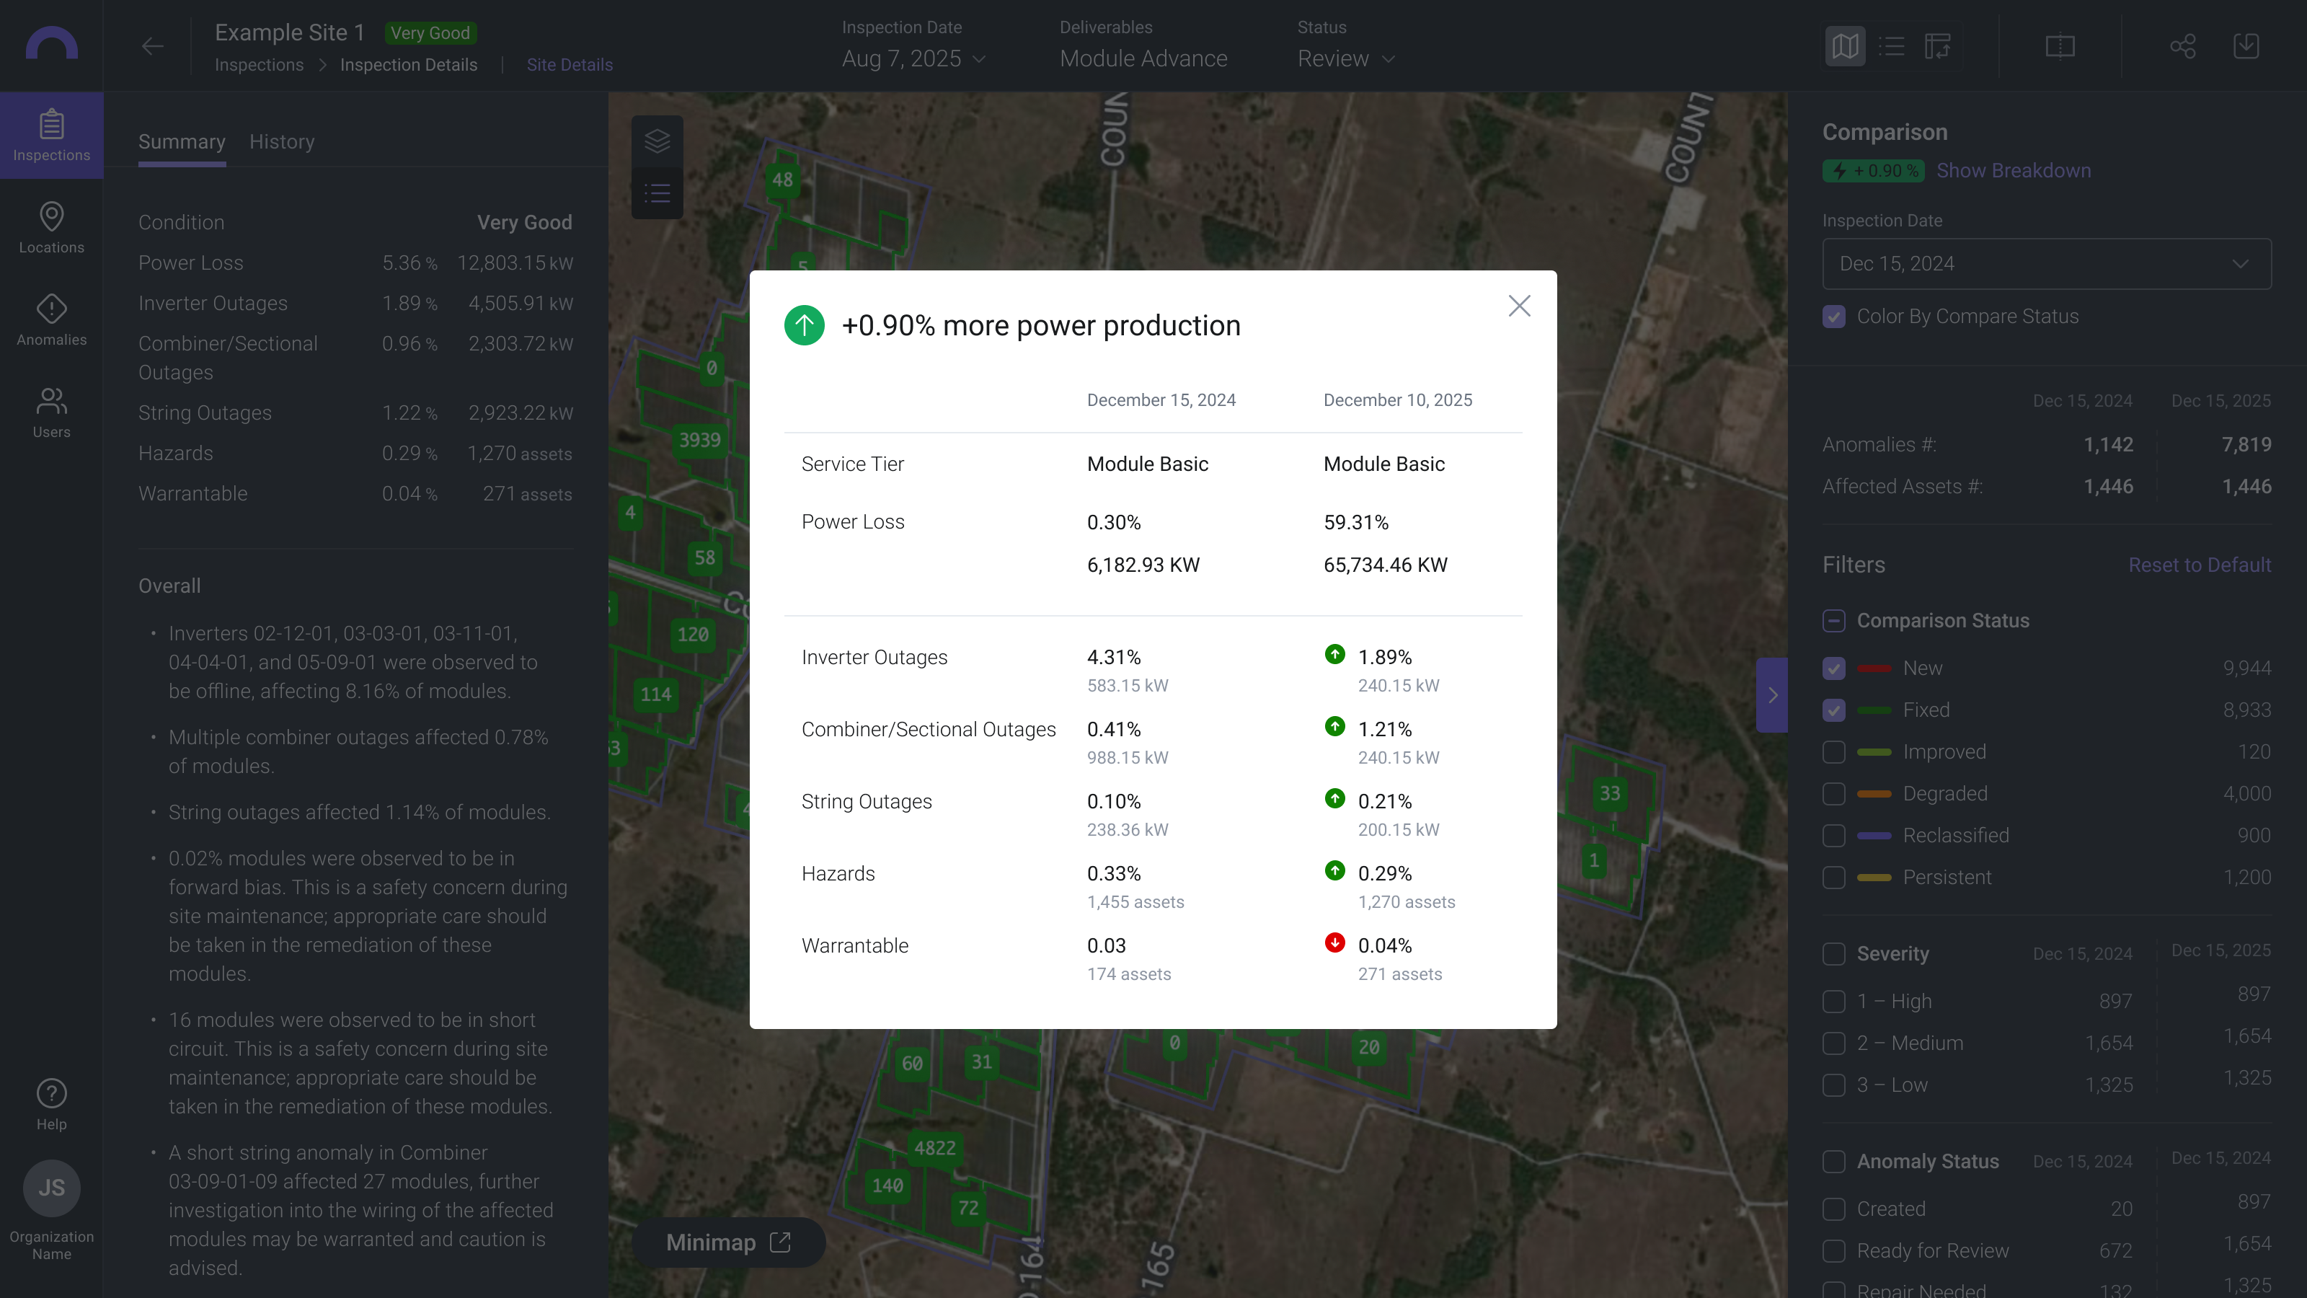The image size is (2307, 1298).
Task: Check the Reclassified comparison status filter
Action: tap(1833, 836)
